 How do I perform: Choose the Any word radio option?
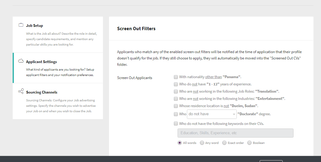click(x=202, y=143)
